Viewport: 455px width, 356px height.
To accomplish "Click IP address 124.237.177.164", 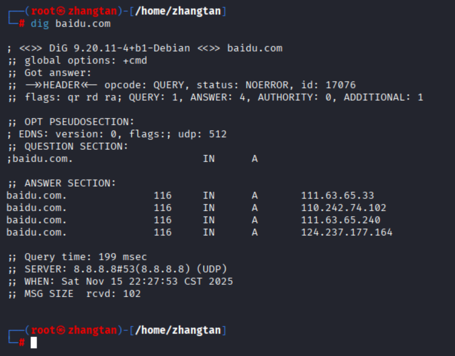I will (347, 232).
